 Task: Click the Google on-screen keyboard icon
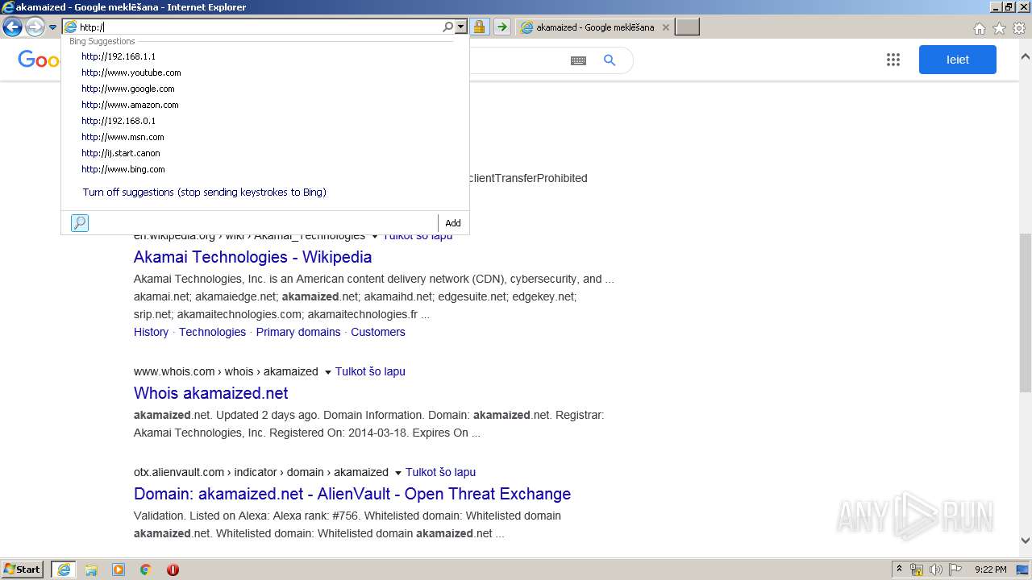(578, 60)
